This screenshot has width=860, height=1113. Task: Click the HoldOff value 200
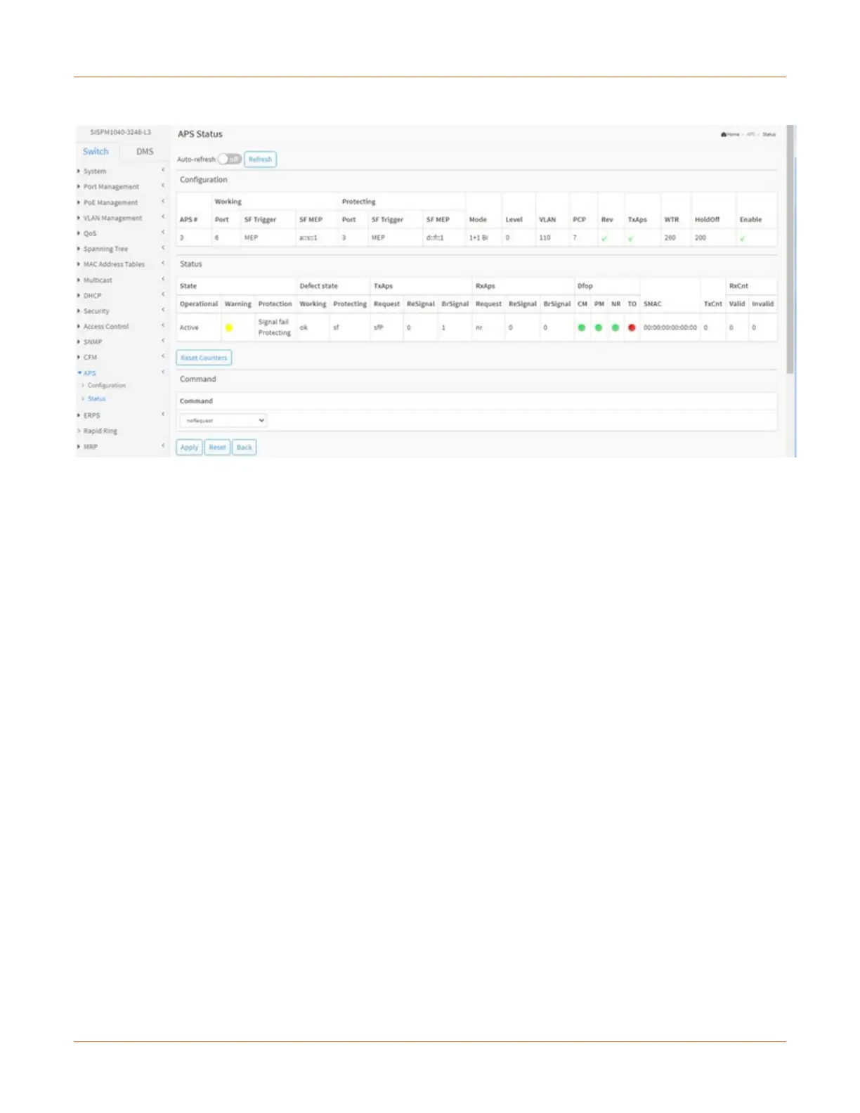[701, 238]
